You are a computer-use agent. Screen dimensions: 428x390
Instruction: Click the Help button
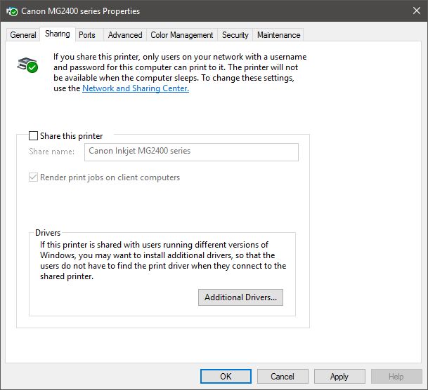click(x=396, y=376)
